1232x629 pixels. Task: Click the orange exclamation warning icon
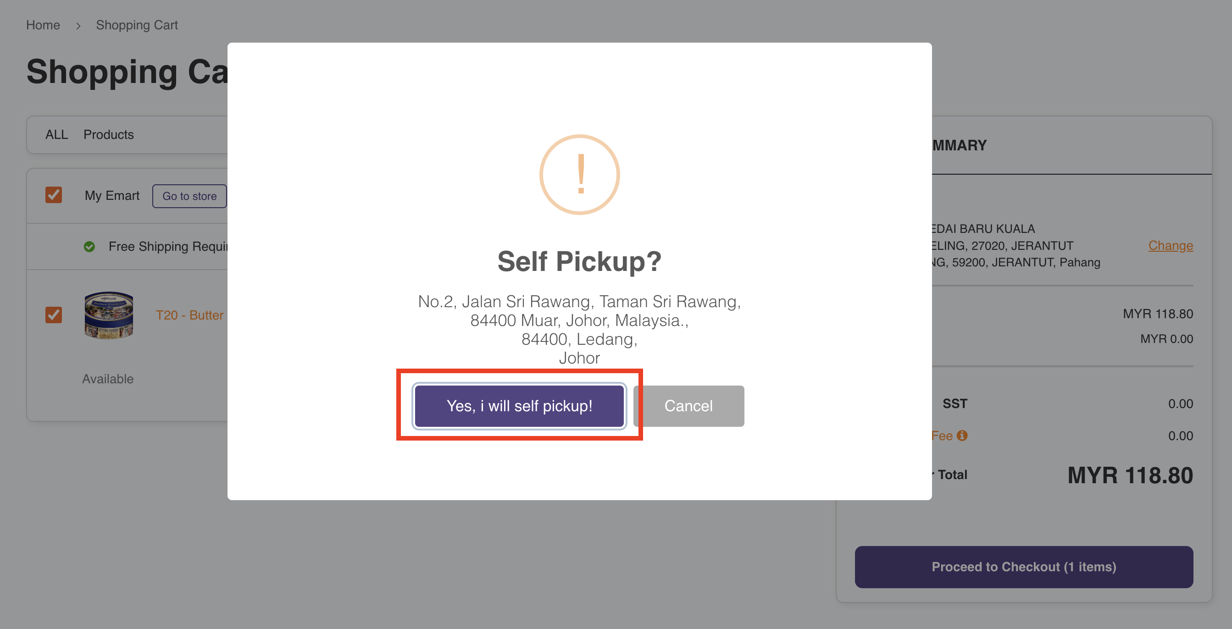pos(579,175)
